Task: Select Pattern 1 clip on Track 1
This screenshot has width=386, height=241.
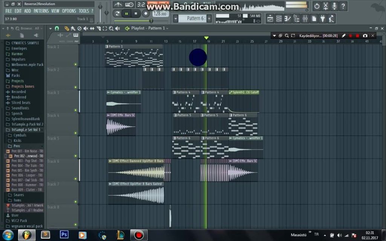Action: tap(134, 56)
